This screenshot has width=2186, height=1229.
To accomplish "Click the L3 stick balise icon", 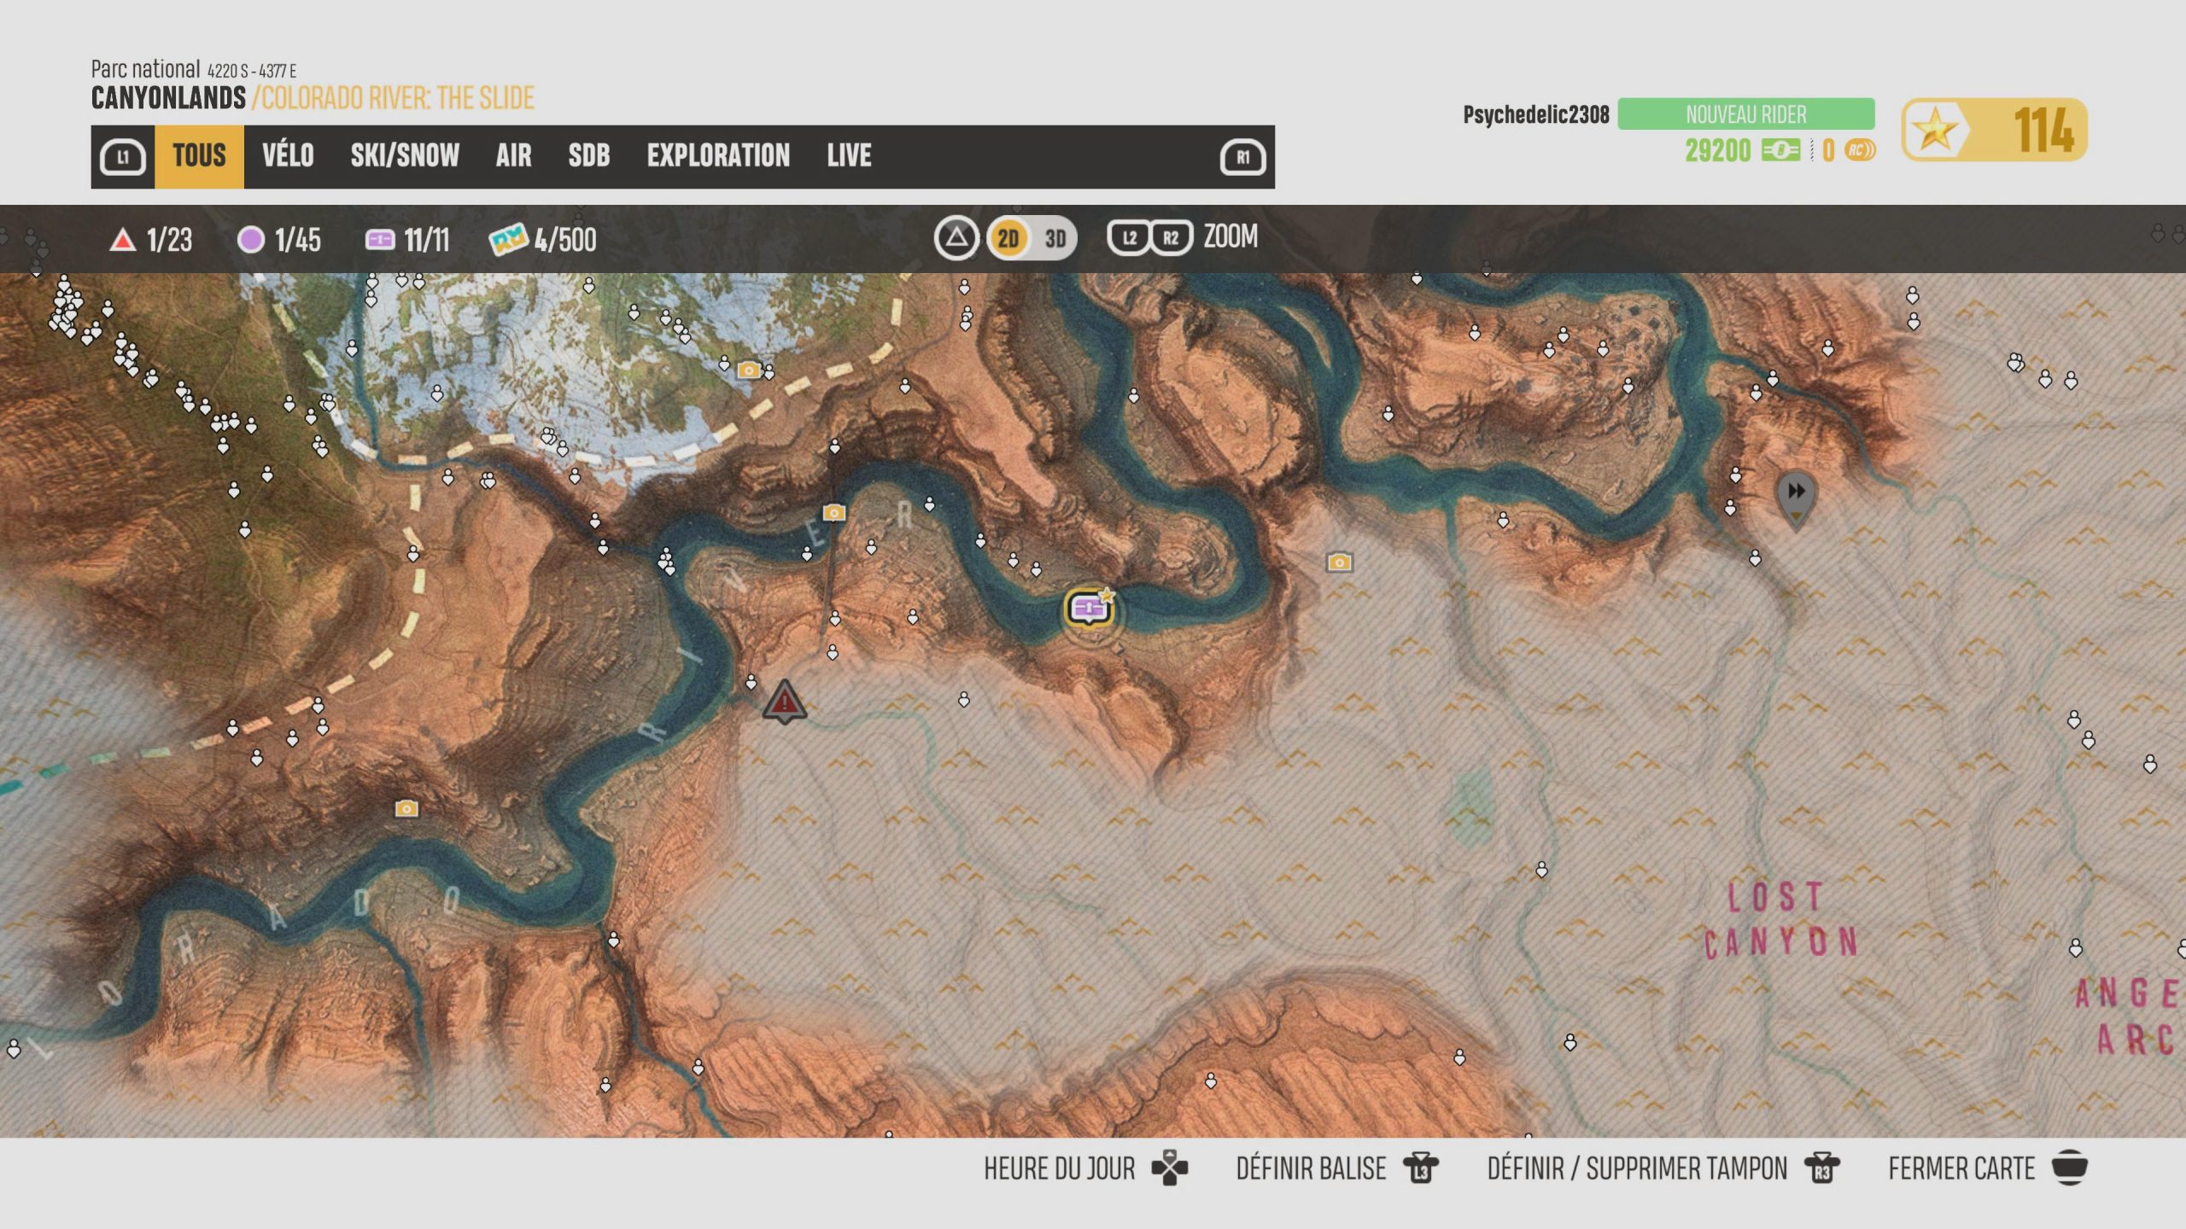I will (x=1421, y=1168).
